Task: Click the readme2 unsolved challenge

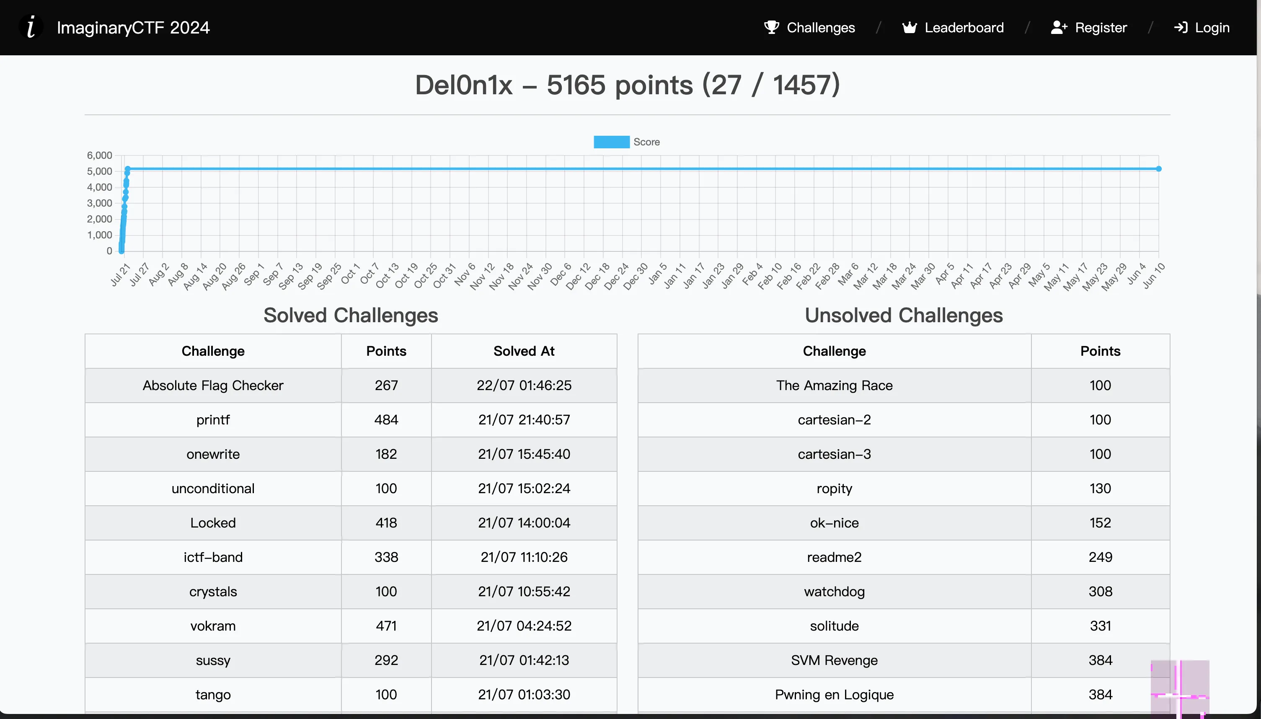Action: [x=834, y=557]
